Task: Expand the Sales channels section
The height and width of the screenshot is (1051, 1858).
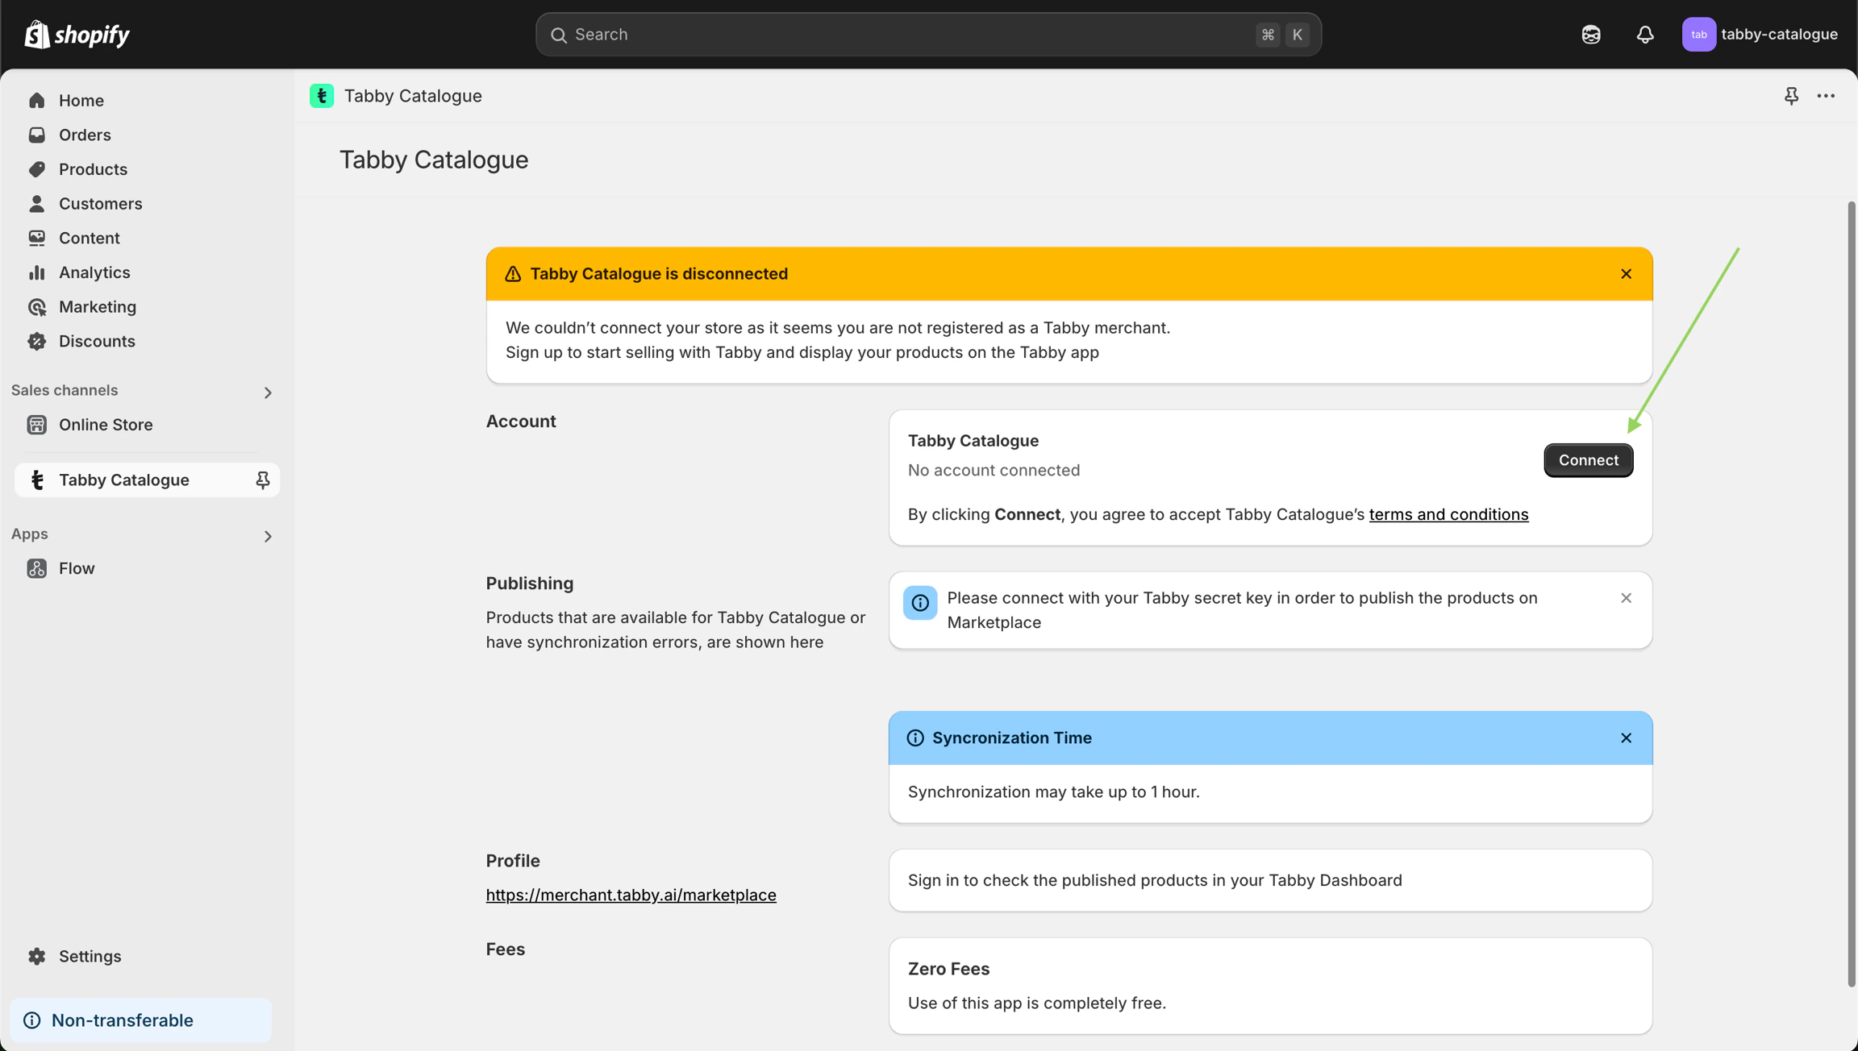Action: pyautogui.click(x=268, y=393)
